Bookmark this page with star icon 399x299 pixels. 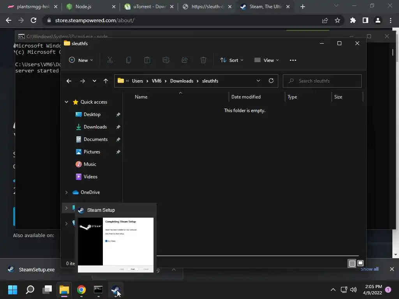[x=337, y=20]
